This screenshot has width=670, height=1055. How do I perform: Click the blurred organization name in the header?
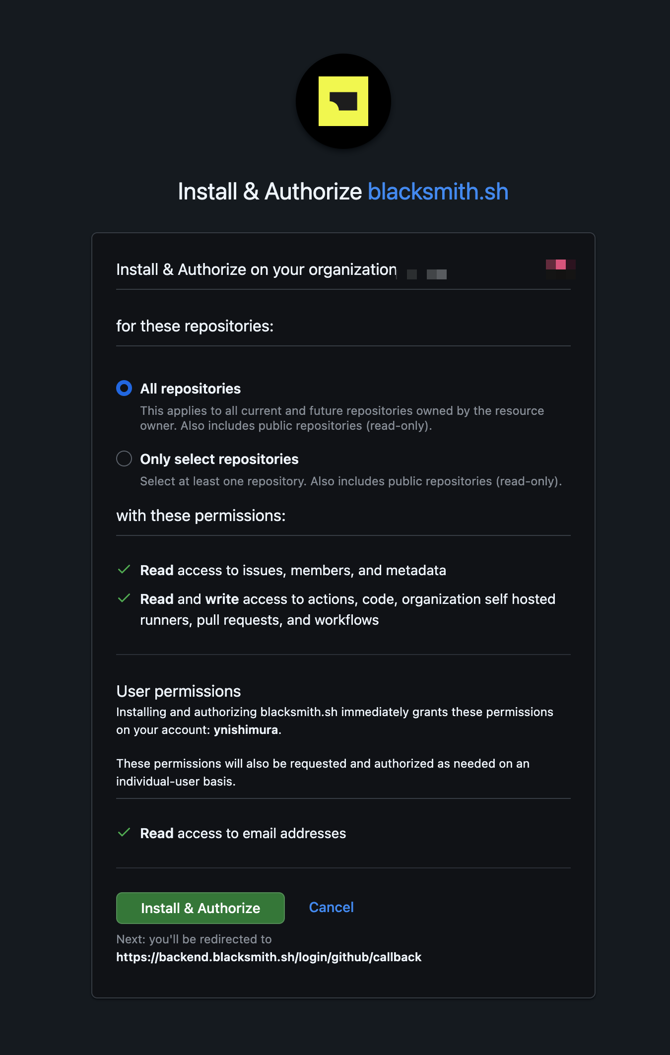427,273
